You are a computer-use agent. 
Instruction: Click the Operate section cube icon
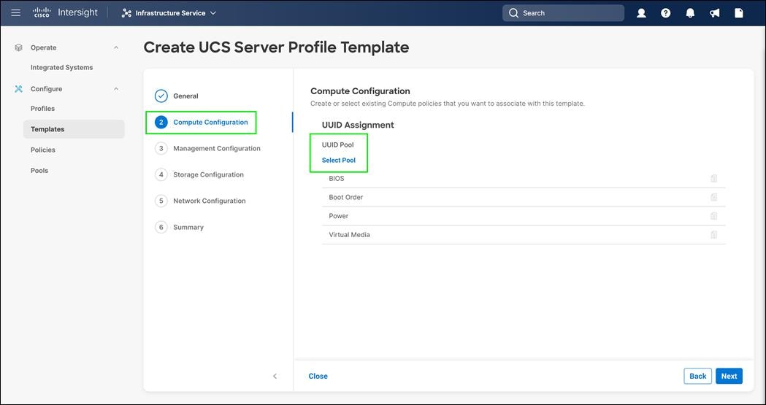click(x=18, y=48)
